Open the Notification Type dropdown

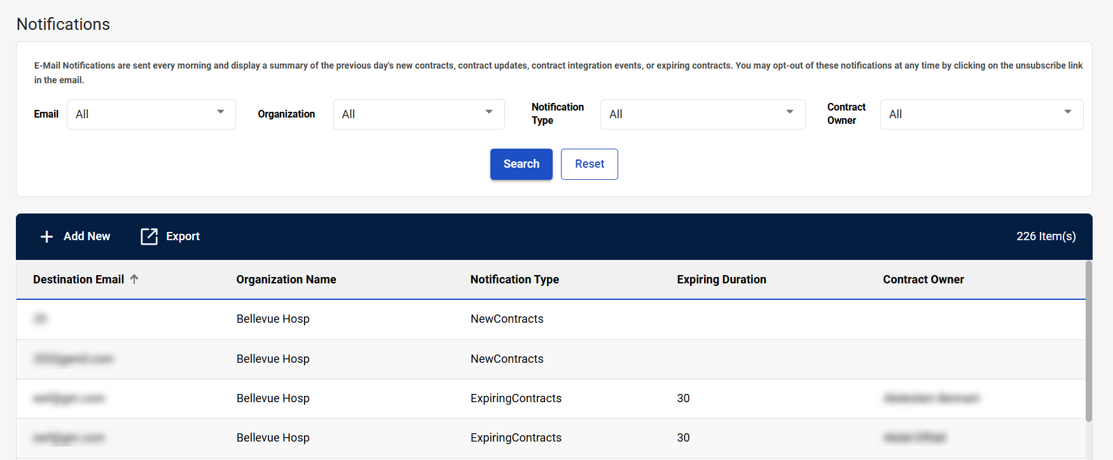(x=702, y=114)
